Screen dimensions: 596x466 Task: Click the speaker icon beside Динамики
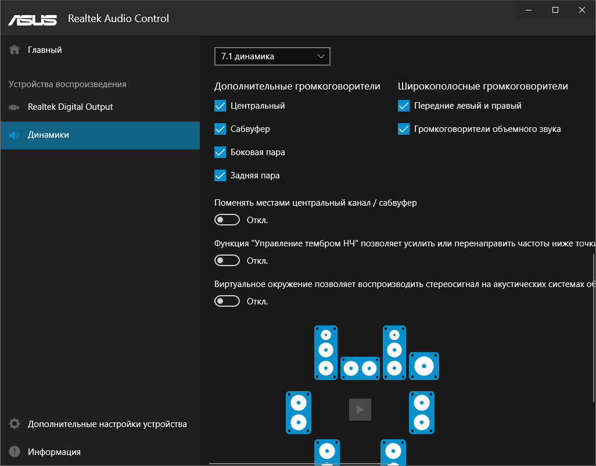point(15,135)
